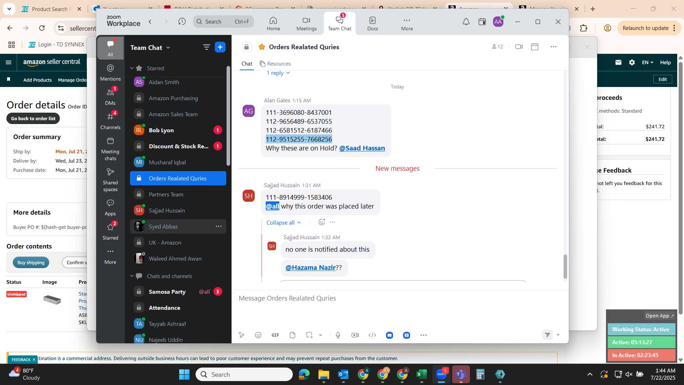
Task: Click the AA profile avatar in Zoom
Action: 498,22
